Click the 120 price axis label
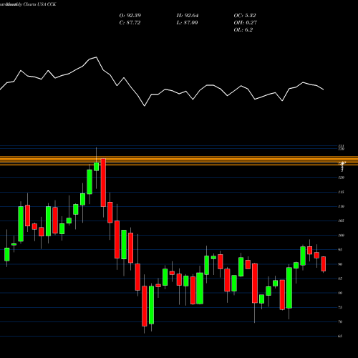Image resolution: width=358 pixels, height=358 pixels. 342,178
